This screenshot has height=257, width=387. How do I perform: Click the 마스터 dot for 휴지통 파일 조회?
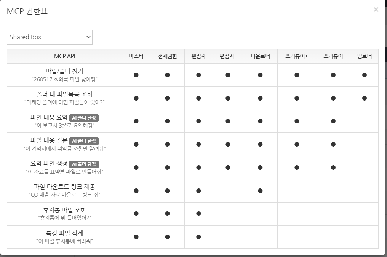[x=136, y=214]
